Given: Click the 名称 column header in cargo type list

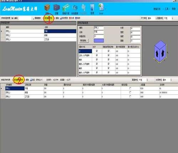Looking at the screenshot, I should pyautogui.click(x=60, y=27).
